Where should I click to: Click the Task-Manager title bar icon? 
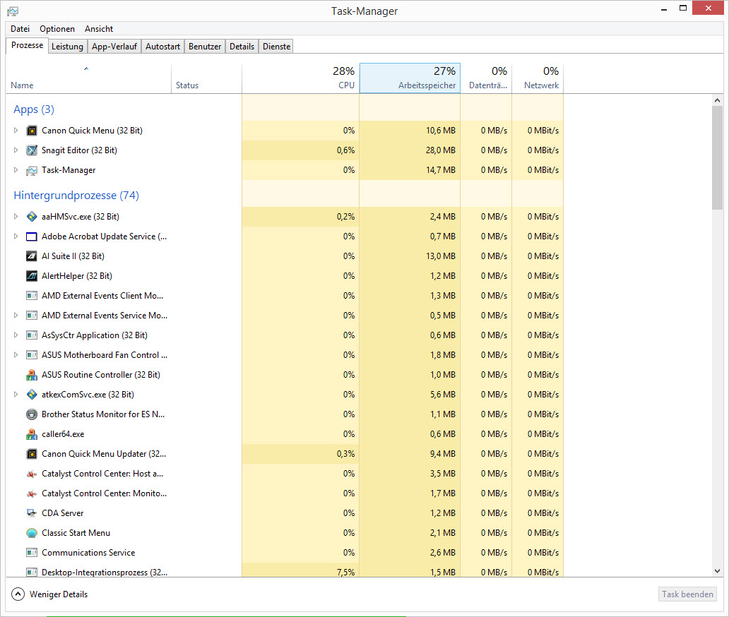[x=13, y=11]
